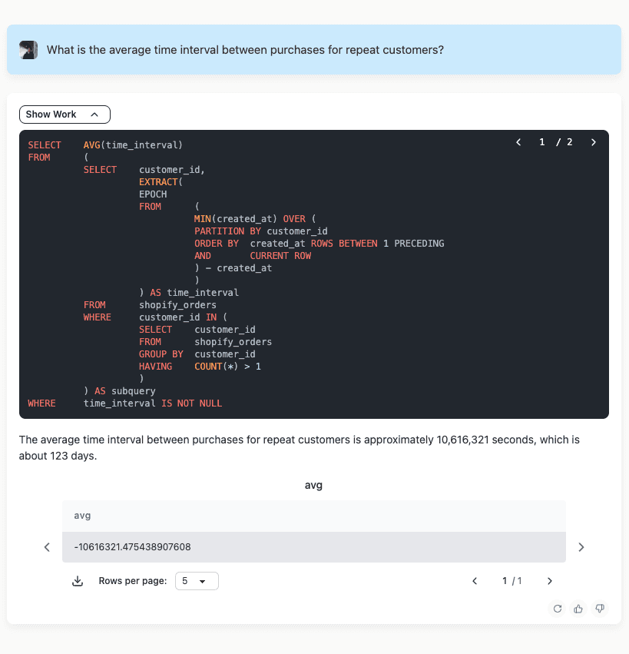The height and width of the screenshot is (654, 629).
Task: Click the right arrow beside the results table
Action: (x=581, y=547)
